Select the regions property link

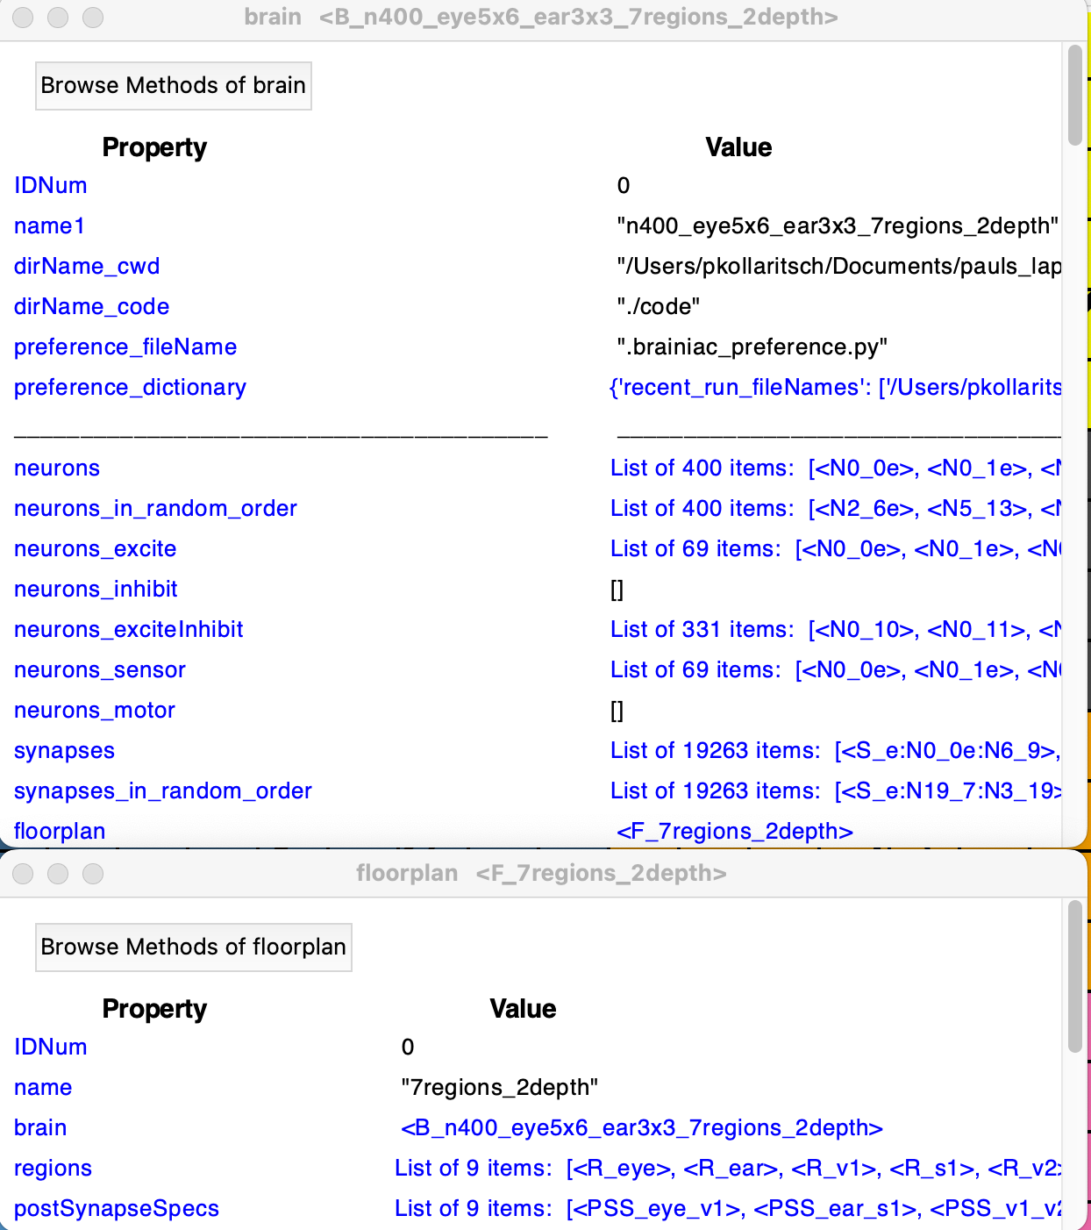(53, 1168)
